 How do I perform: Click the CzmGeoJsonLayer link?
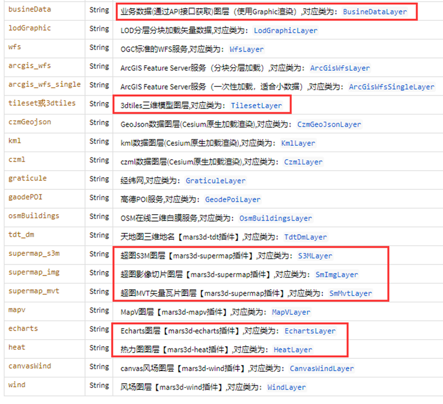328,124
